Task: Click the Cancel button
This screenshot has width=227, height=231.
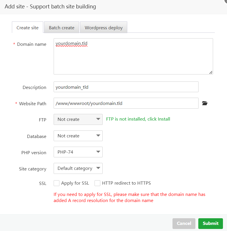Action: (184, 223)
